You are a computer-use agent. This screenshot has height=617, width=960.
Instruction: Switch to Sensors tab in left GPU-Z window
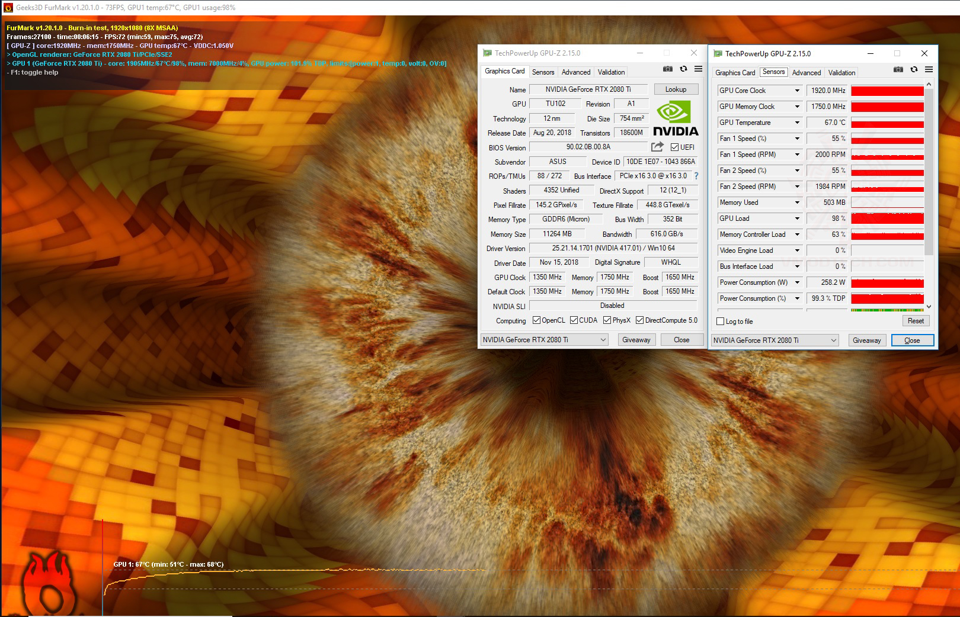coord(543,72)
